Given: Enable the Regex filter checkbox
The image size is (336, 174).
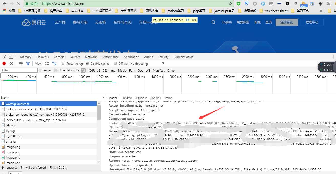Looking at the screenshot, I should pyautogui.click(x=40, y=70).
